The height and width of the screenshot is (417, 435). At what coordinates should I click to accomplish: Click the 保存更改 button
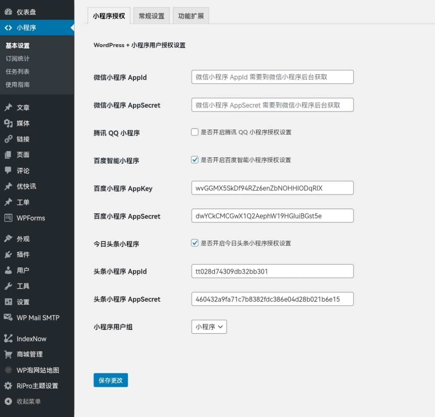click(x=110, y=380)
